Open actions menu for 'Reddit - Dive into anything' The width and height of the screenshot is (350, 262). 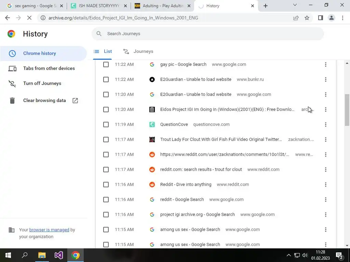326,185
